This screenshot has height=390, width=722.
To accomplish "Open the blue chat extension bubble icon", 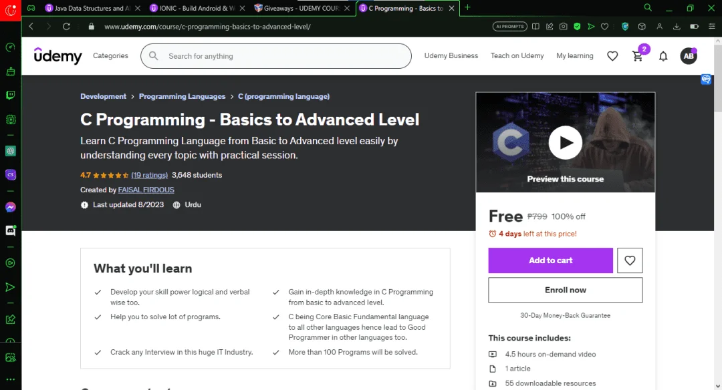I will [x=706, y=79].
